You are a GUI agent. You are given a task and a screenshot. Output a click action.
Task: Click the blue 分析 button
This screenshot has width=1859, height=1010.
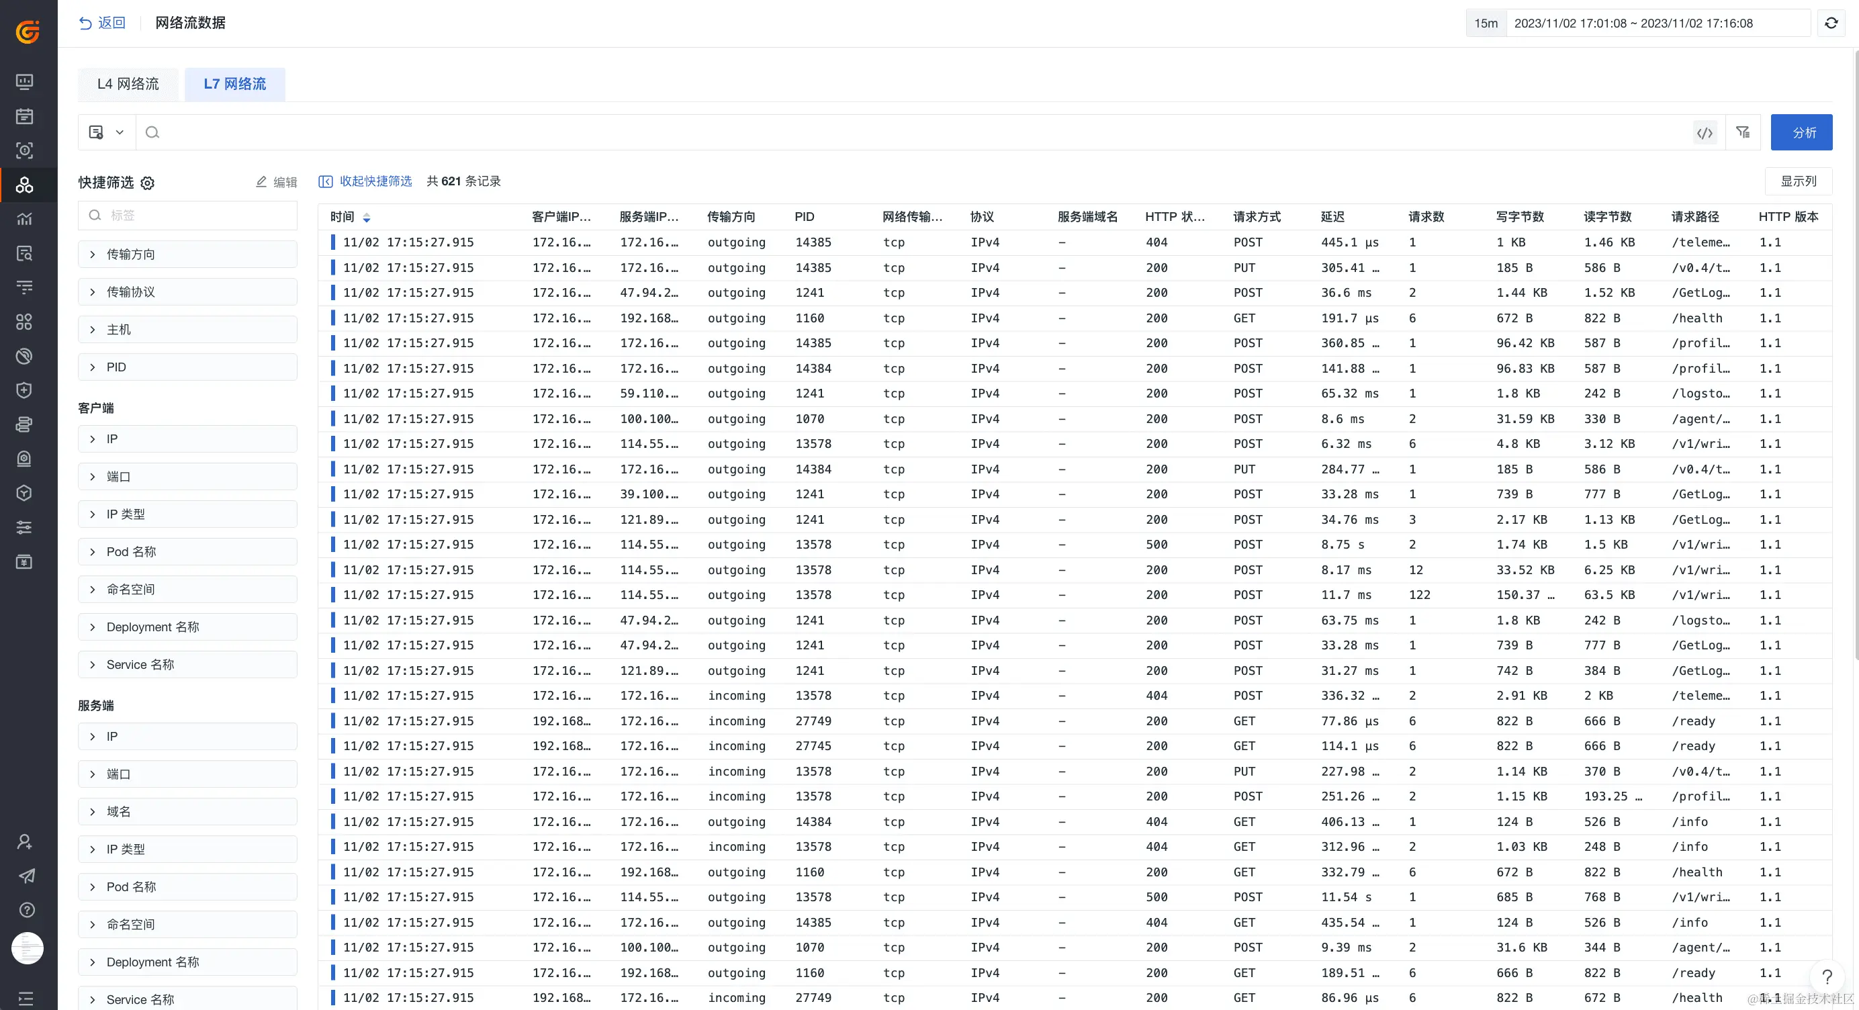(1801, 133)
